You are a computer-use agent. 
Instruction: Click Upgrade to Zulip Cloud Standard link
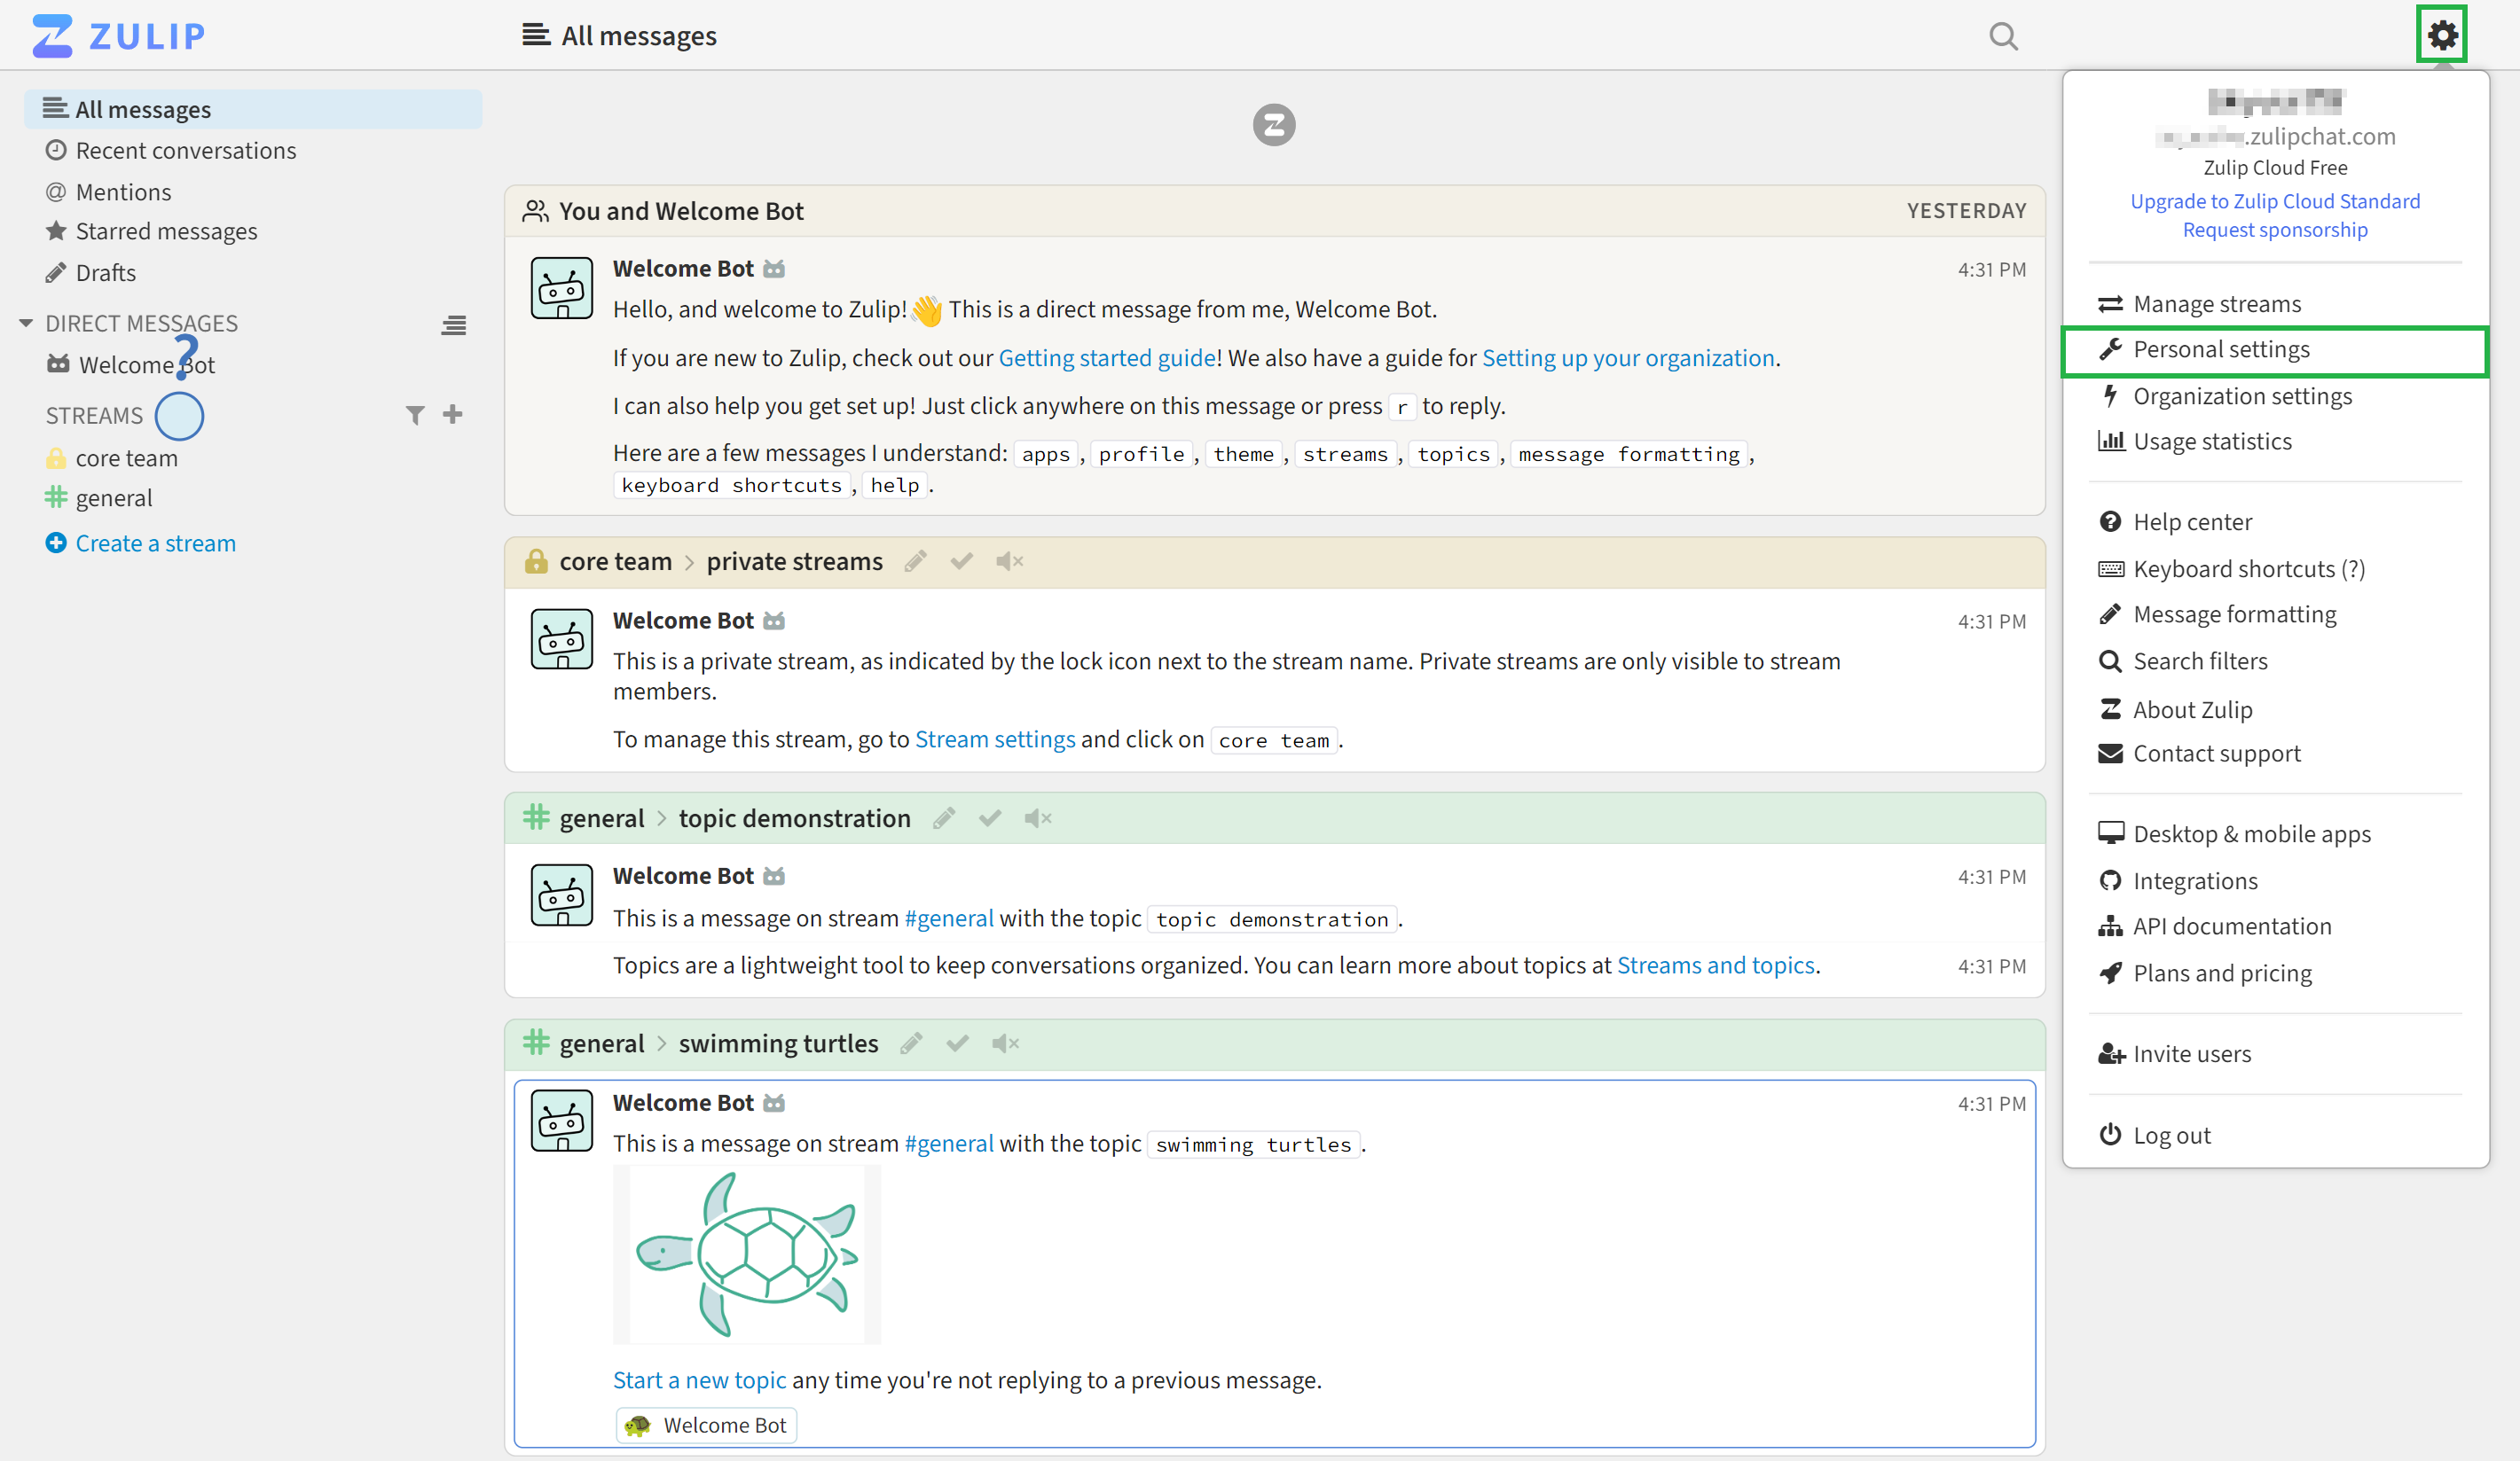[2274, 201]
